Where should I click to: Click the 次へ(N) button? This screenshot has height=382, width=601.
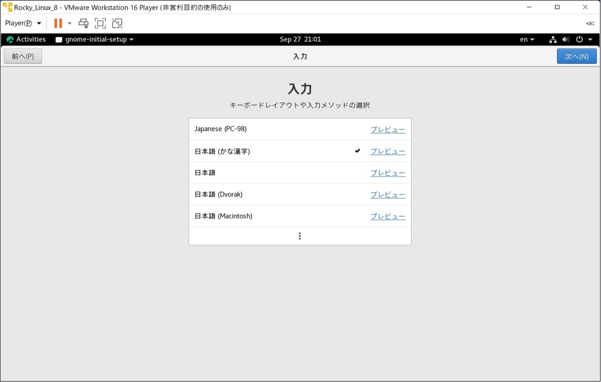576,56
